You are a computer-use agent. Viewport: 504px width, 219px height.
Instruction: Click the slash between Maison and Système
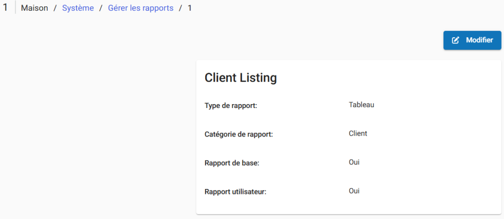[x=55, y=8]
